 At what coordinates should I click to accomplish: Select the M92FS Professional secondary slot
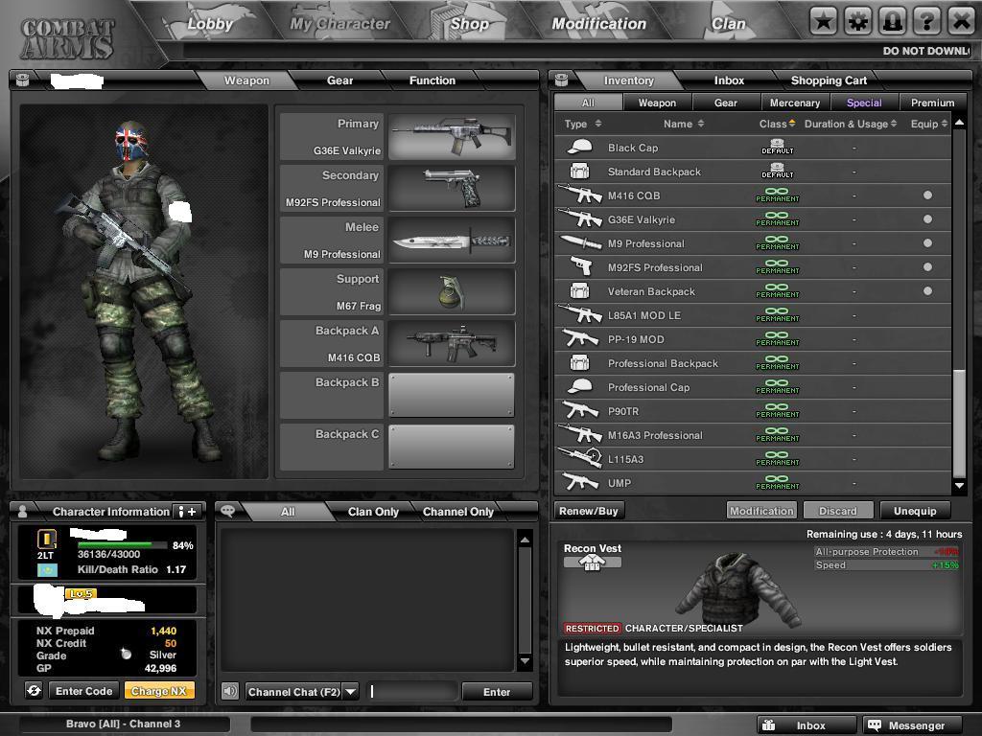(452, 189)
